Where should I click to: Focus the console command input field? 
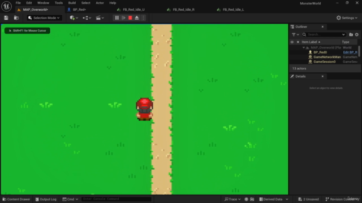[x=117, y=199]
